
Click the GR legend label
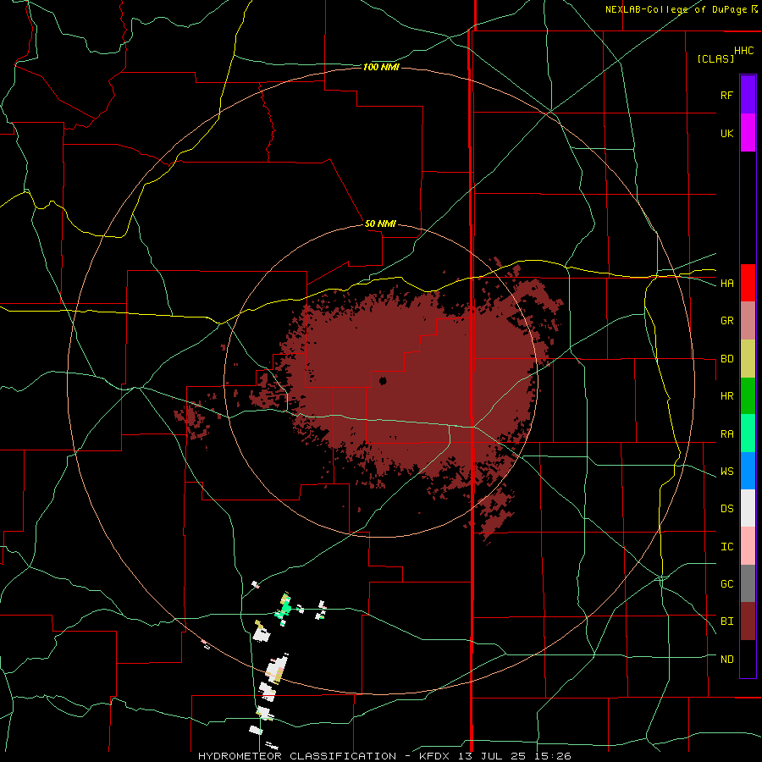726,321
